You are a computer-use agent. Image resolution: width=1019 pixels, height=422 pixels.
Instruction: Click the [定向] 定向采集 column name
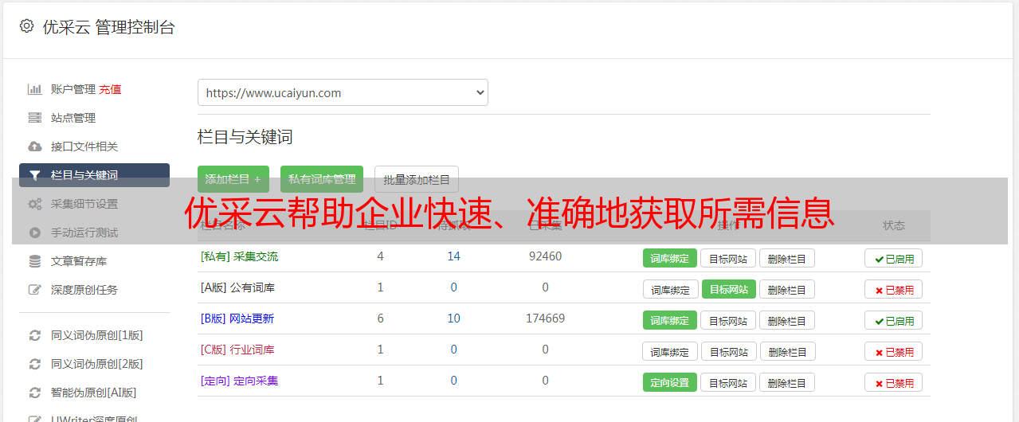coord(239,381)
